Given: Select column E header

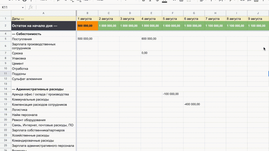Looking at the screenshot, I should 151,13.
